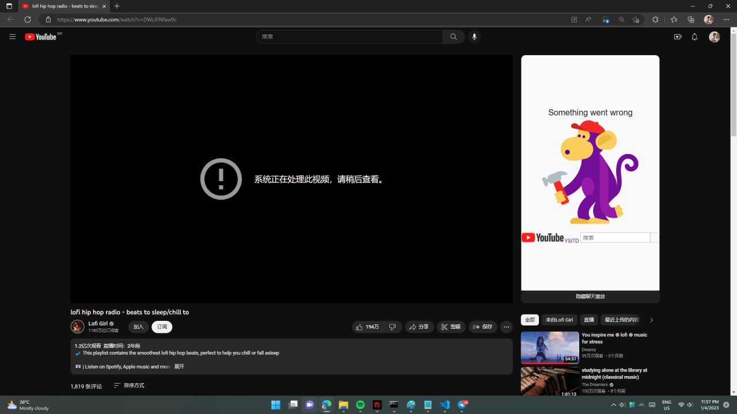The height and width of the screenshot is (414, 737).
Task: Expand the description with 展开
Action: pos(179,366)
